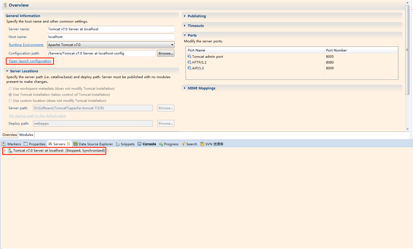Image resolution: width=413 pixels, height=249 pixels.
Task: Click the Progress view icon
Action: (x=161, y=144)
